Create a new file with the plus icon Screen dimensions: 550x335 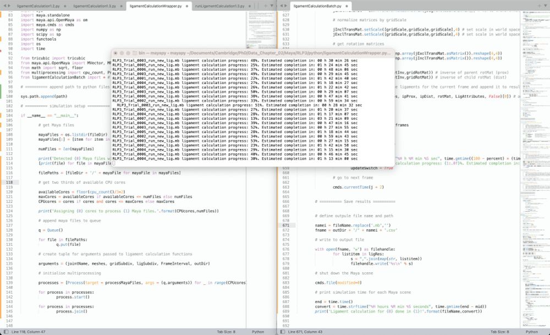266,4
